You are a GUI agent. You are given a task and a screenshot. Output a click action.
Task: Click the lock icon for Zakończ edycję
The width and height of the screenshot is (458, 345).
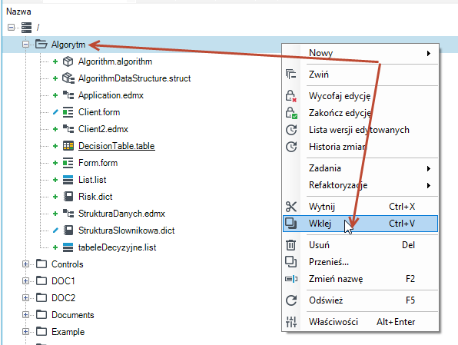pyautogui.click(x=291, y=113)
